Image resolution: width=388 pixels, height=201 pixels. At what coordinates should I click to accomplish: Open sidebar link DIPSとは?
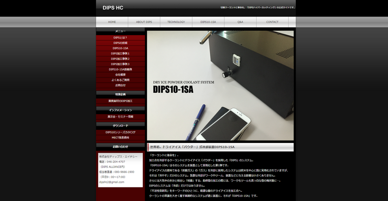click(120, 38)
